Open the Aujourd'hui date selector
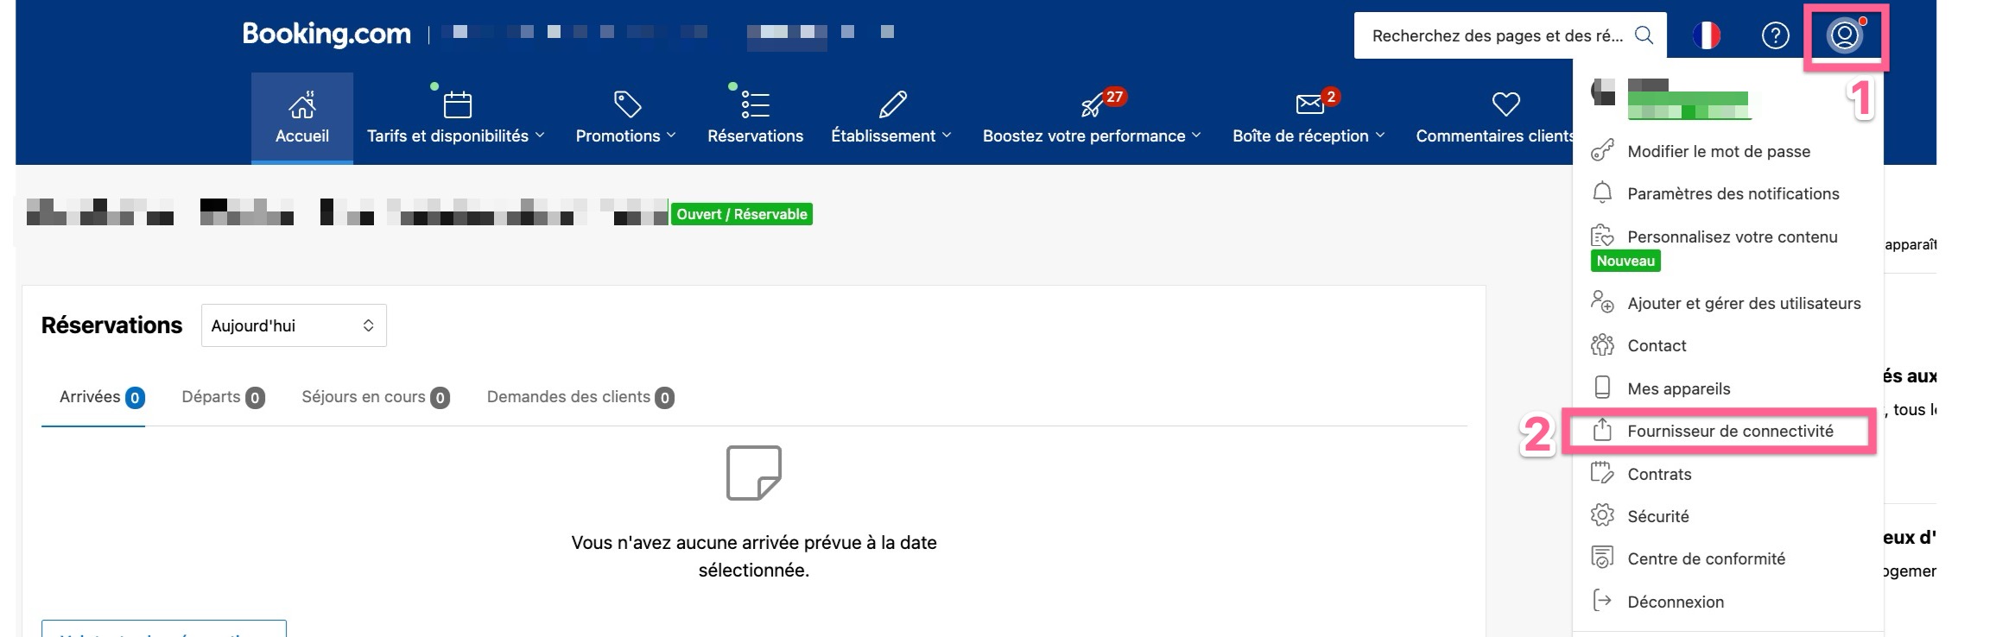 (294, 325)
